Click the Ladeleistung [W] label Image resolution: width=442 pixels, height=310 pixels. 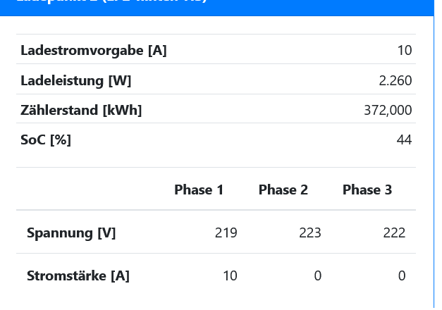tap(76, 80)
